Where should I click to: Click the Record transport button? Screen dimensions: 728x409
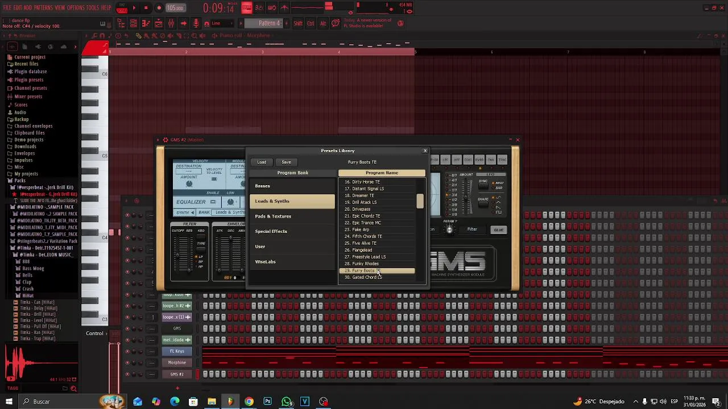pyautogui.click(x=159, y=8)
